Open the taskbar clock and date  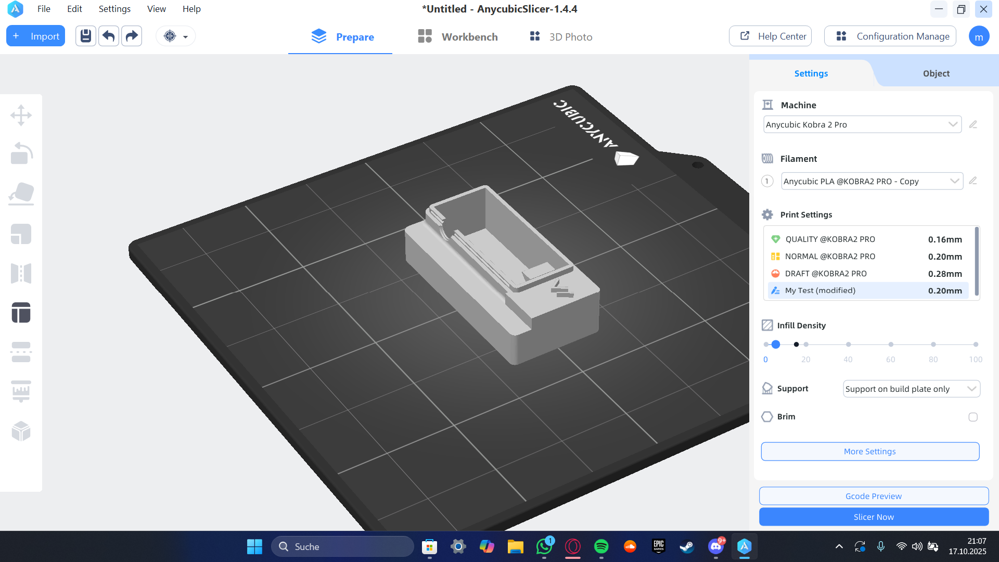967,546
